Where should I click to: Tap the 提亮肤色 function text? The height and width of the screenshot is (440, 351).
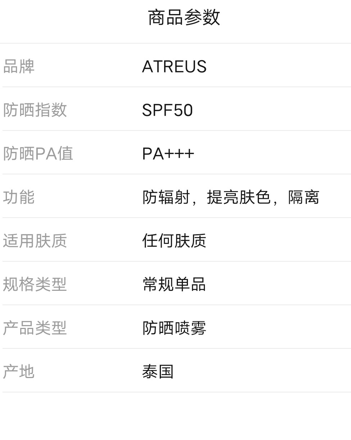(x=238, y=197)
